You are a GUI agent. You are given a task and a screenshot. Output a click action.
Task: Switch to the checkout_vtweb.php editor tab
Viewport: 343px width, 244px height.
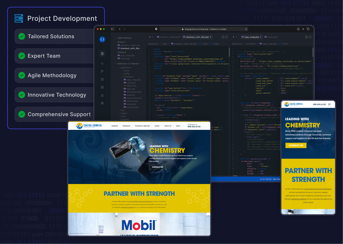pyautogui.click(x=168, y=37)
